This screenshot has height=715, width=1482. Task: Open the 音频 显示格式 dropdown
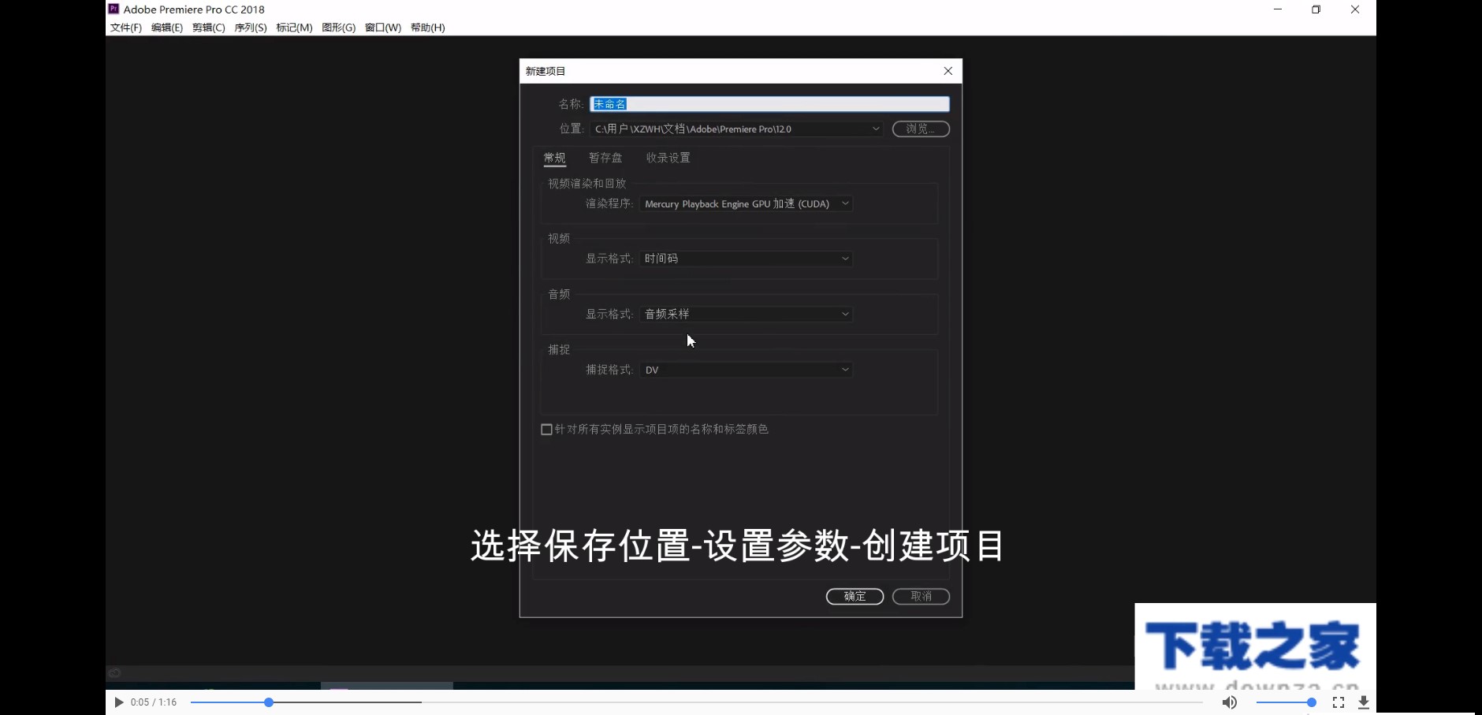(745, 314)
